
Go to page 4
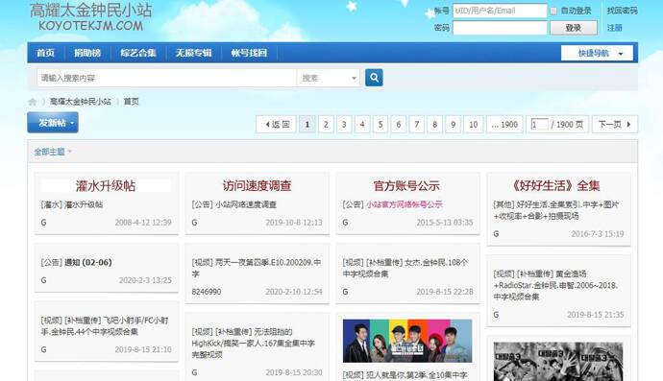[x=362, y=124]
